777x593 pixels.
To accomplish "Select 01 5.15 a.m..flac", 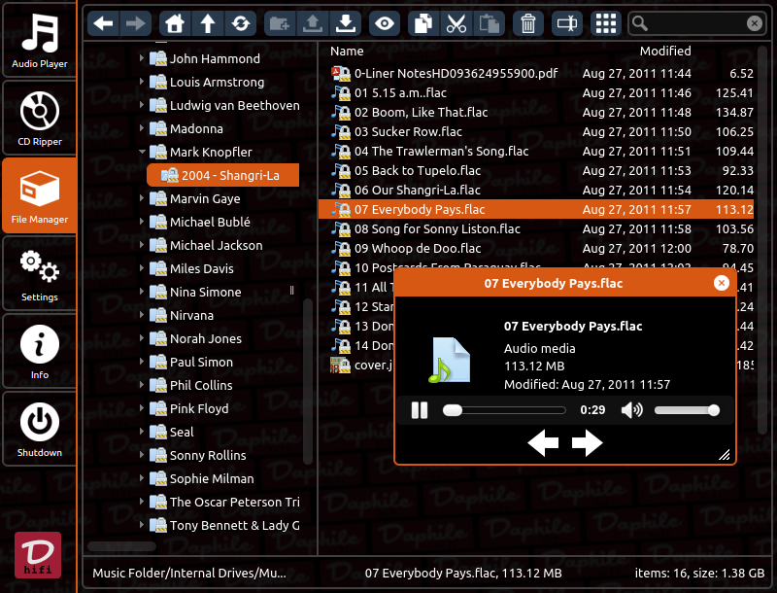I will 536,92.
